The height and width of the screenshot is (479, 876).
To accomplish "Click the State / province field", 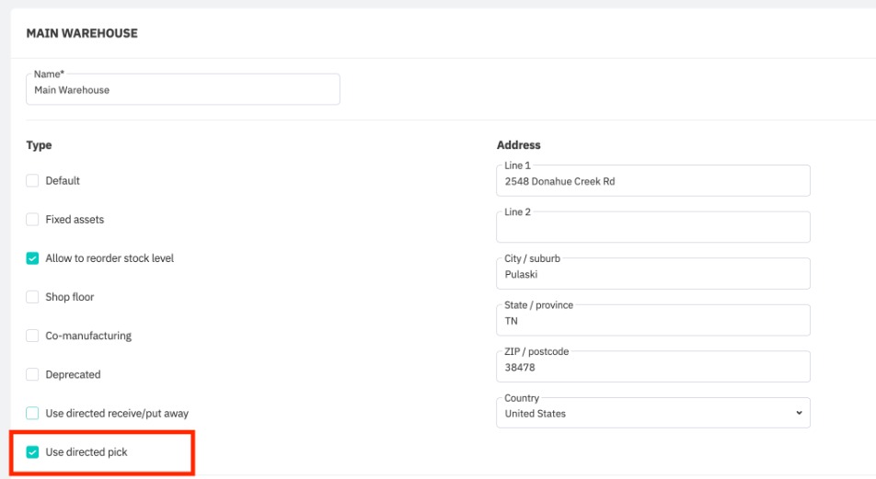I will pos(652,321).
